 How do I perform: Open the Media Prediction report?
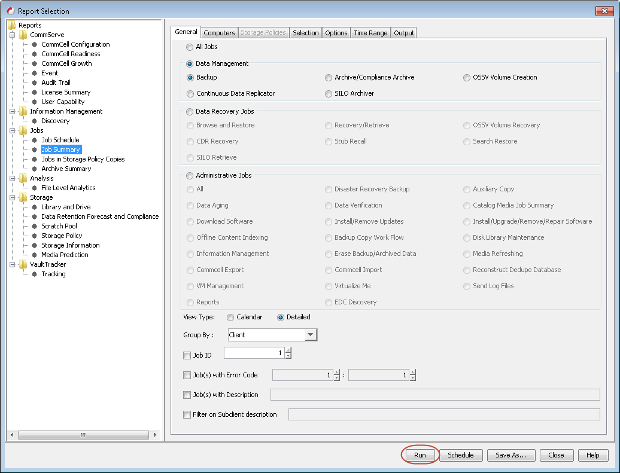(65, 255)
